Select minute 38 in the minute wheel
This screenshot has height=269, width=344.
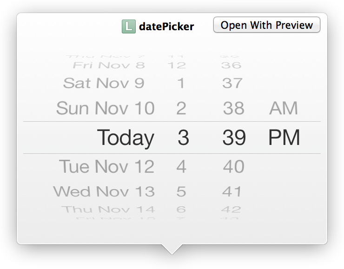(x=233, y=108)
